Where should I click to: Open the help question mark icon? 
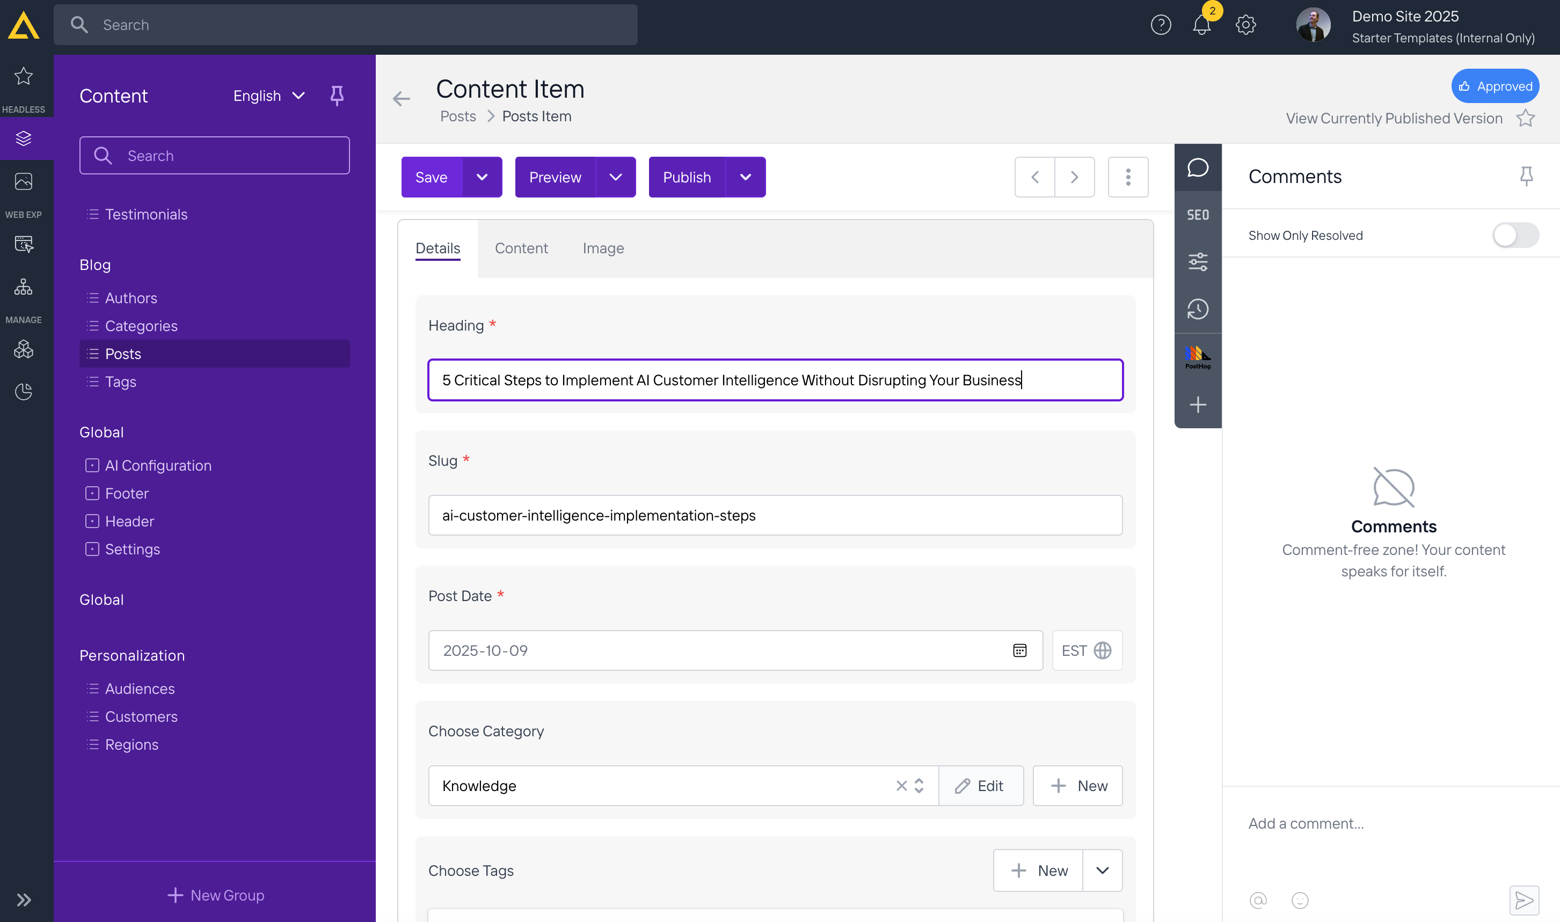pyautogui.click(x=1161, y=25)
